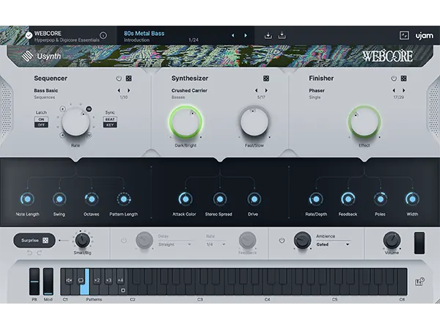The height and width of the screenshot is (330, 440).
Task: Set Latch to ON
Action: point(41,120)
